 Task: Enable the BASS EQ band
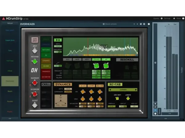coord(77,59)
